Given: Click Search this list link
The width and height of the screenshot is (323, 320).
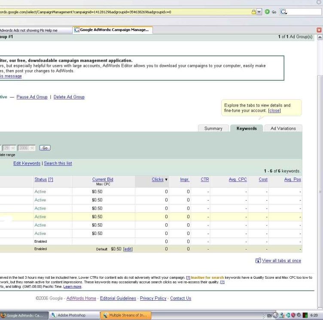Looking at the screenshot, I should click(x=58, y=163).
